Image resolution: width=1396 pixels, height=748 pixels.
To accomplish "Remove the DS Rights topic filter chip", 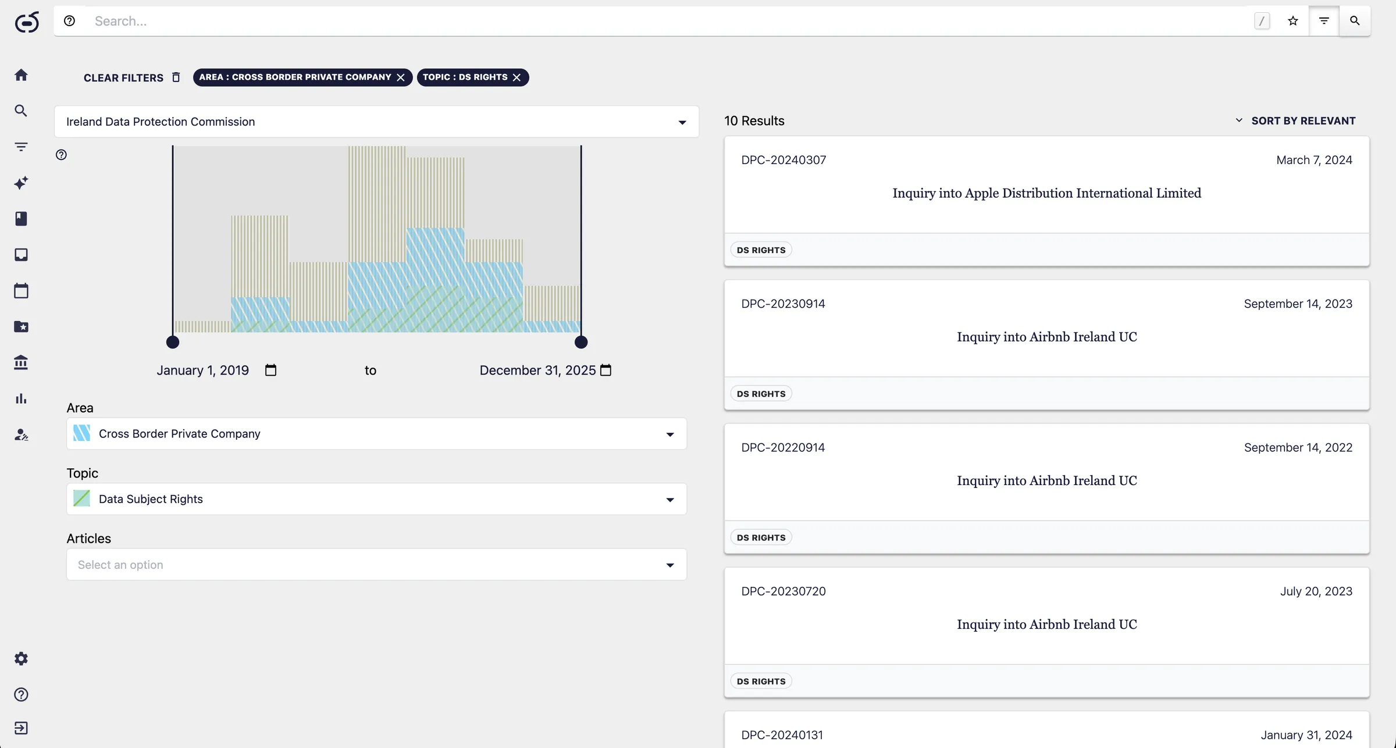I will click(x=517, y=77).
